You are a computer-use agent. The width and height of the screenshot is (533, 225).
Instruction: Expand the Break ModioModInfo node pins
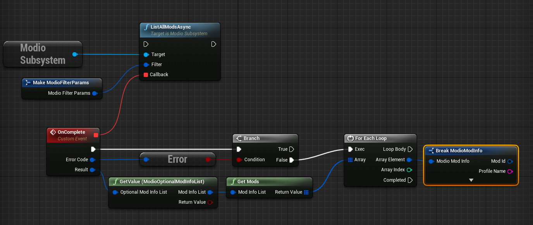[x=471, y=180]
